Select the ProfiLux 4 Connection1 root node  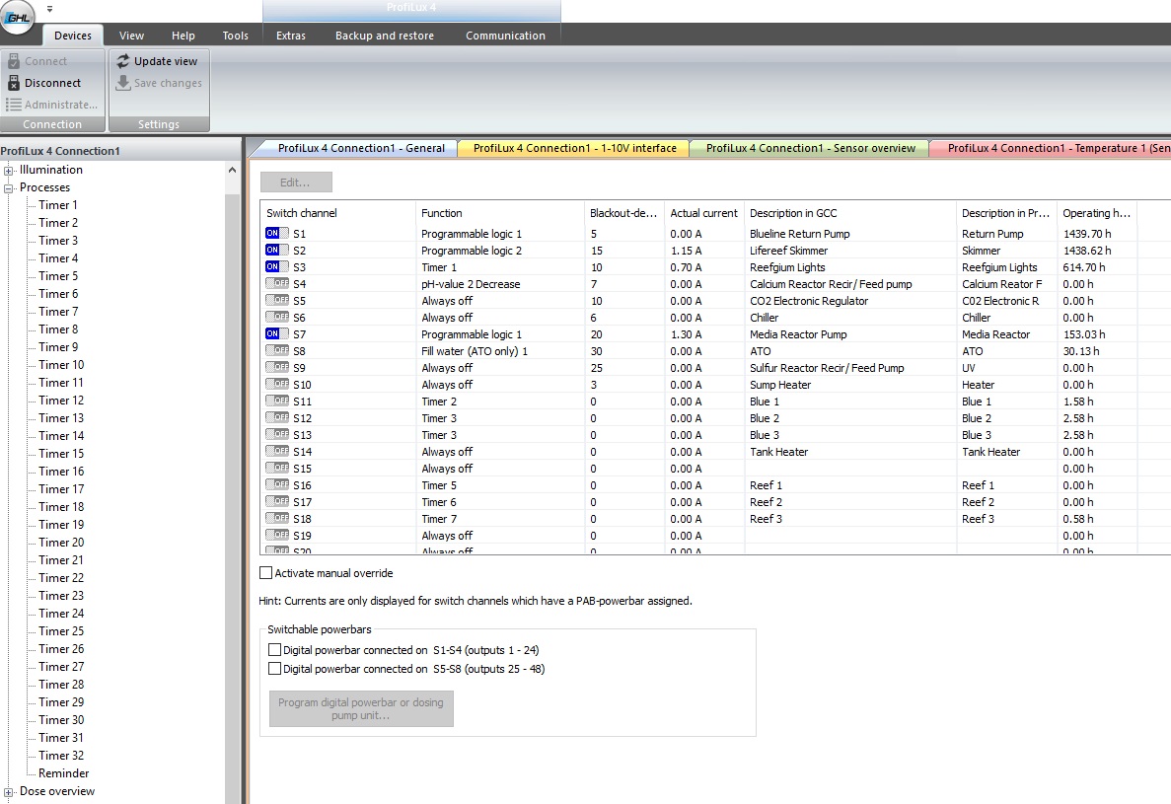coord(60,151)
